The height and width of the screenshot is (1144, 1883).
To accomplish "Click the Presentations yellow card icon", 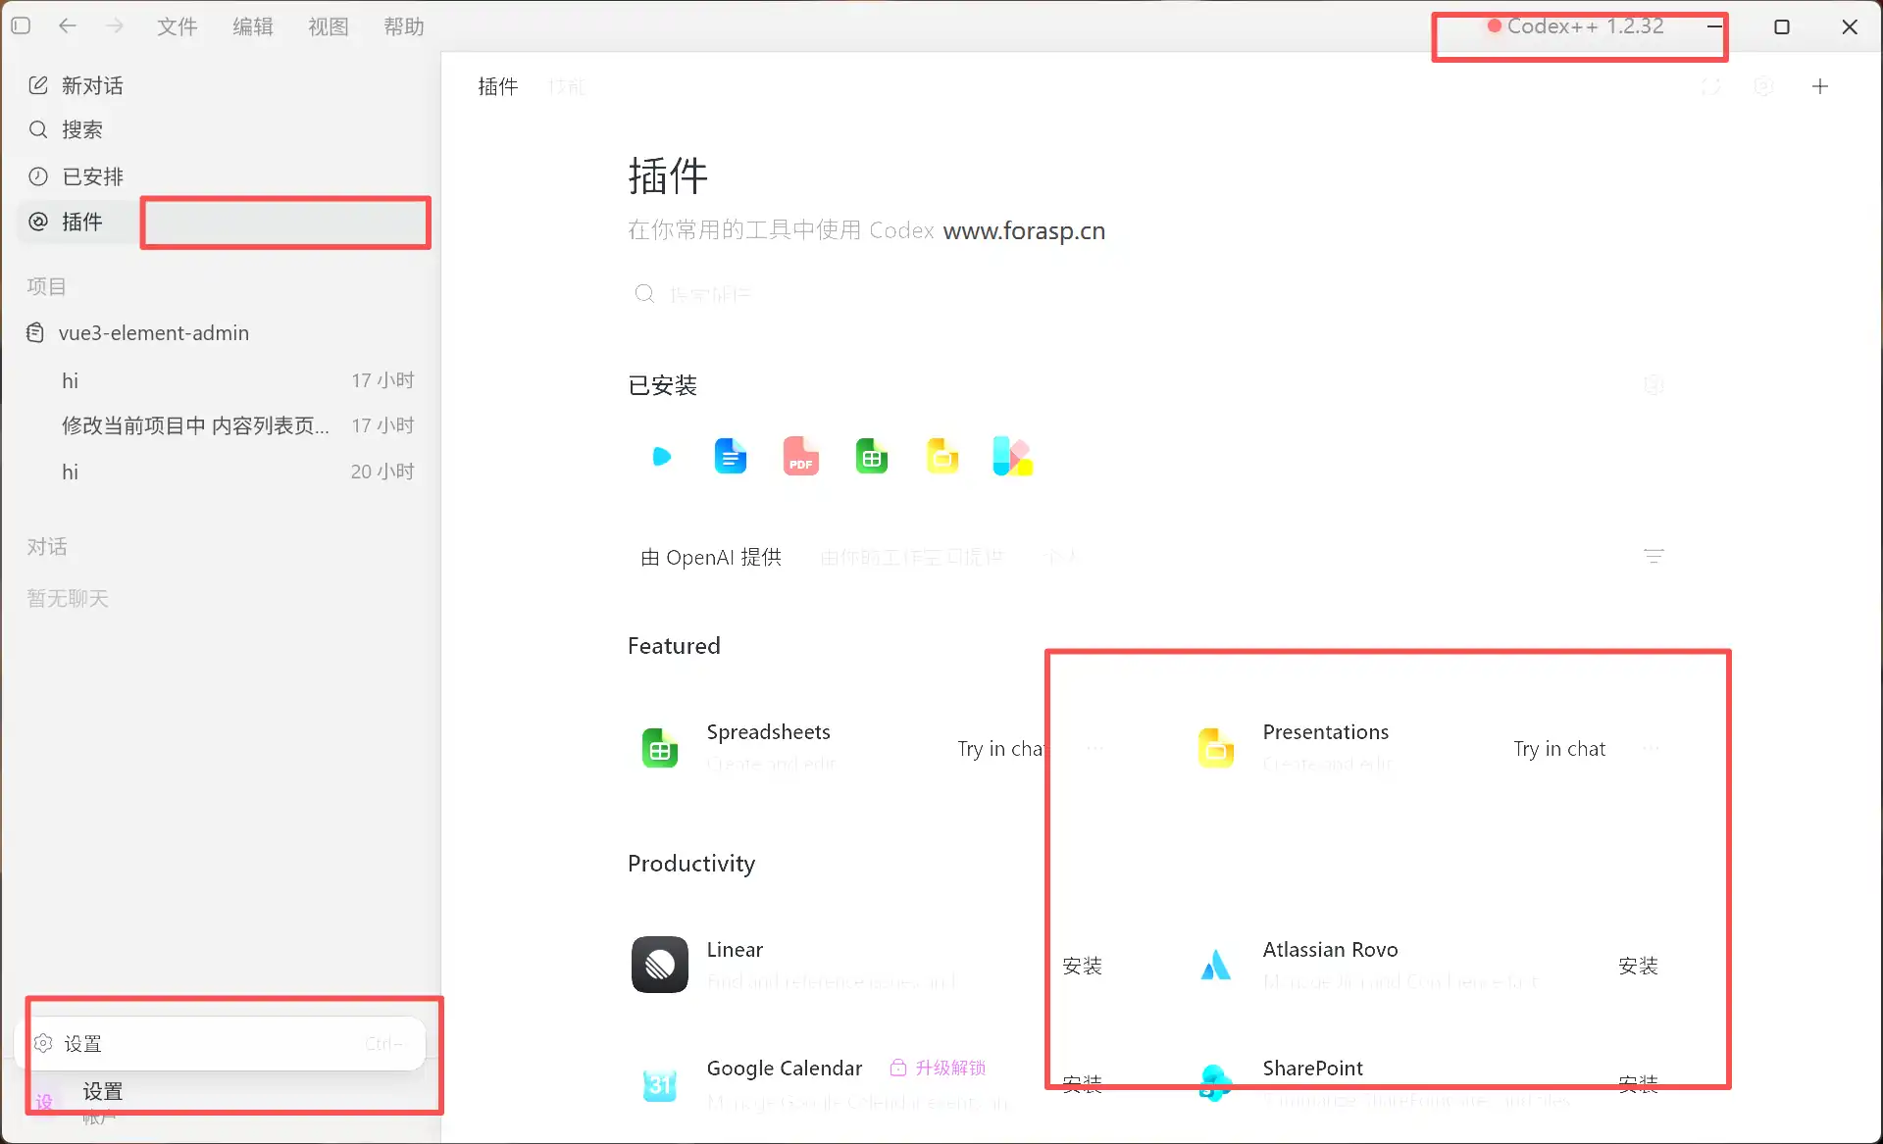I will [1216, 748].
